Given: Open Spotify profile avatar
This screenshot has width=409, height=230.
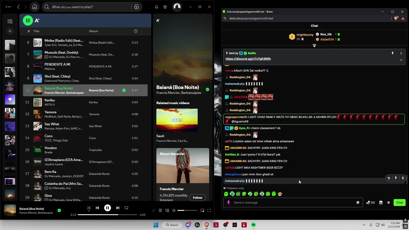Looking at the screenshot, I should click(177, 7).
